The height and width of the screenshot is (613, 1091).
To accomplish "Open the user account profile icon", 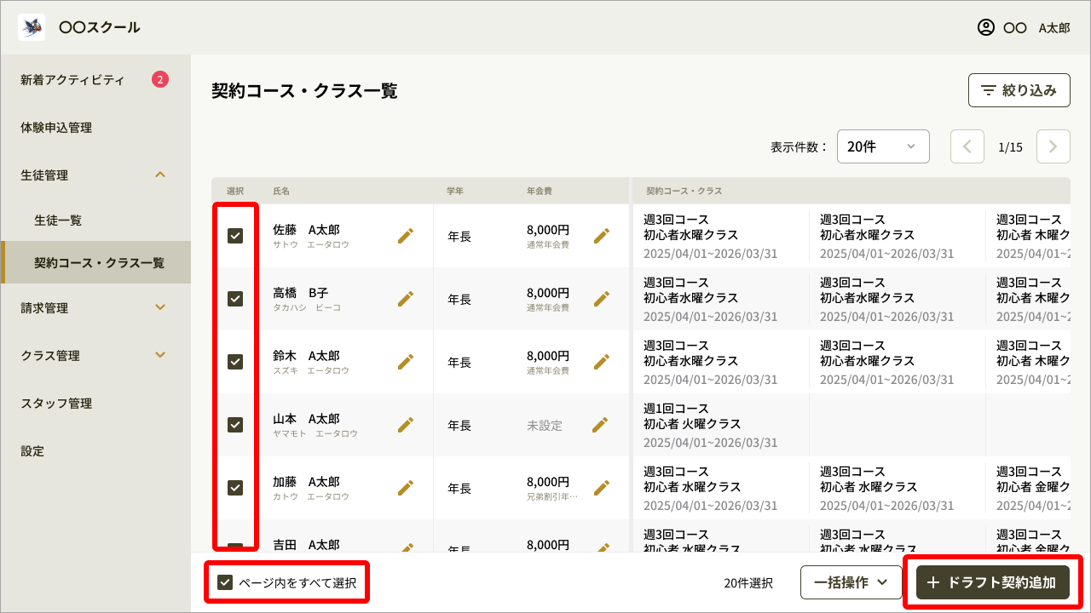I will click(986, 27).
